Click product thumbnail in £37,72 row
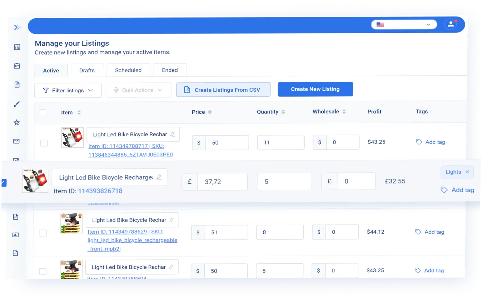This screenshot has width=482, height=299. pyautogui.click(x=35, y=181)
